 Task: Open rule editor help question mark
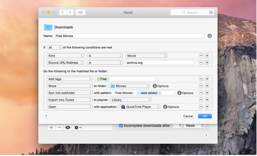click(x=46, y=117)
